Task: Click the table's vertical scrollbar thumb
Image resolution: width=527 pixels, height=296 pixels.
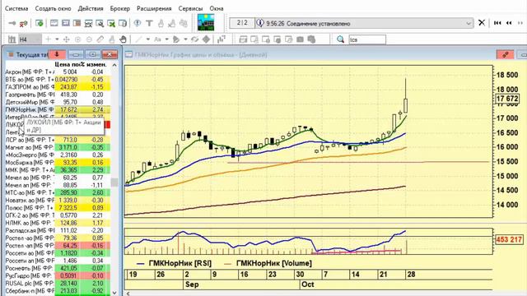Action: [114, 183]
